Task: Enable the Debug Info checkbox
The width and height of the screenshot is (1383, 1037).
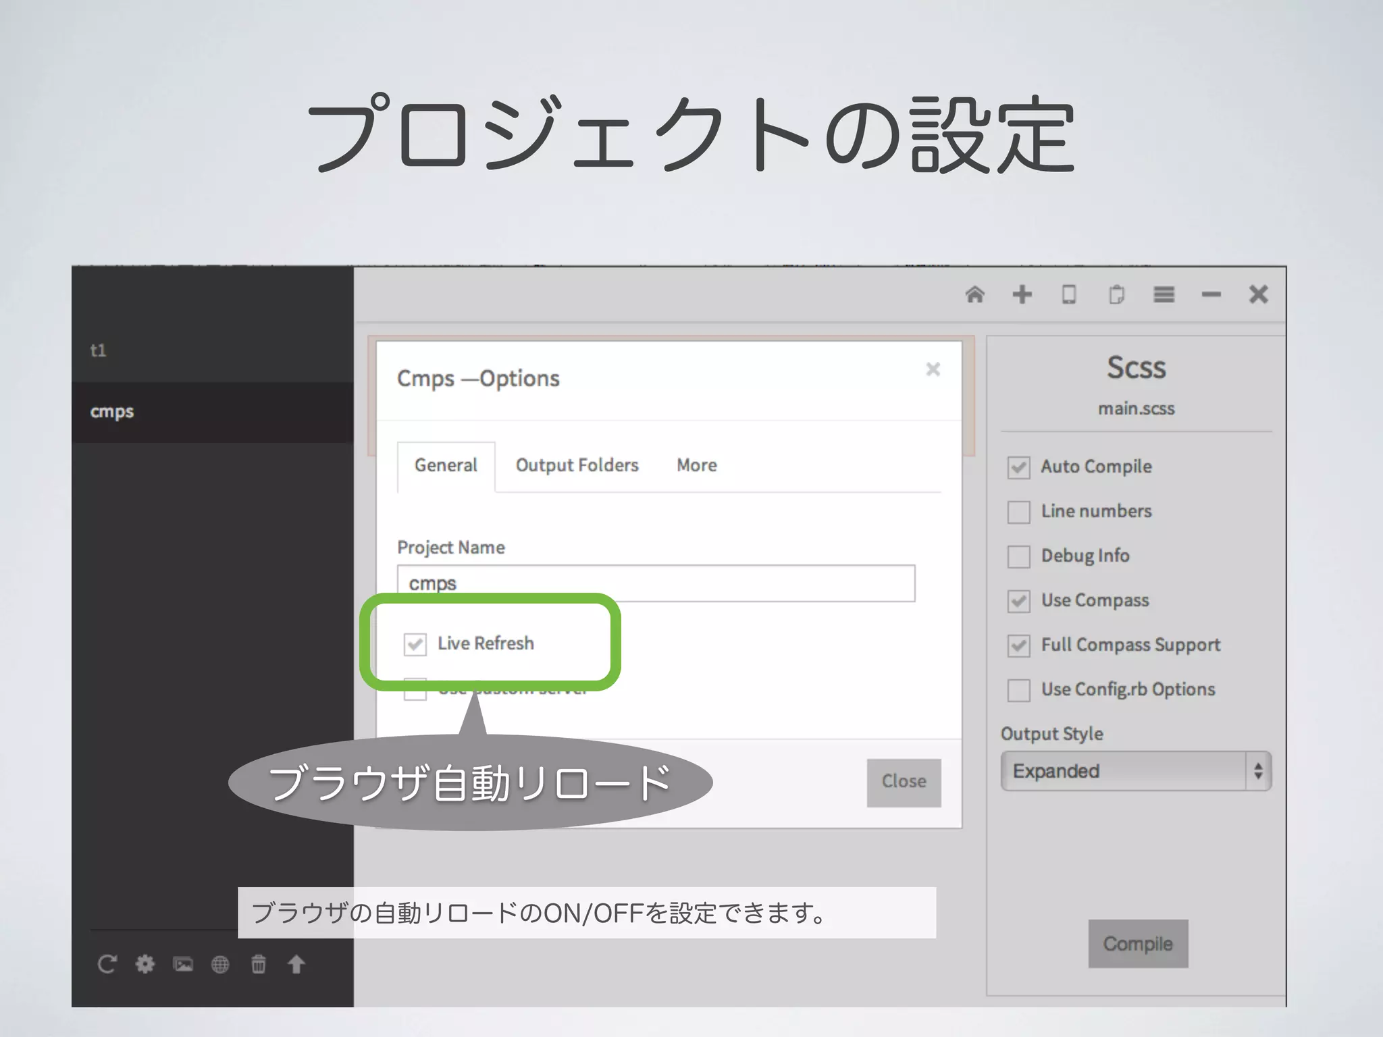Action: pos(1018,556)
